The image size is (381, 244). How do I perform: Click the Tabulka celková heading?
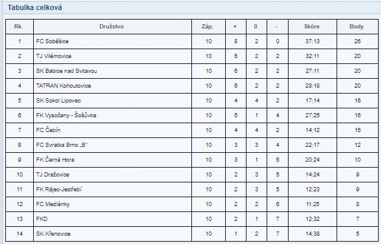point(34,8)
